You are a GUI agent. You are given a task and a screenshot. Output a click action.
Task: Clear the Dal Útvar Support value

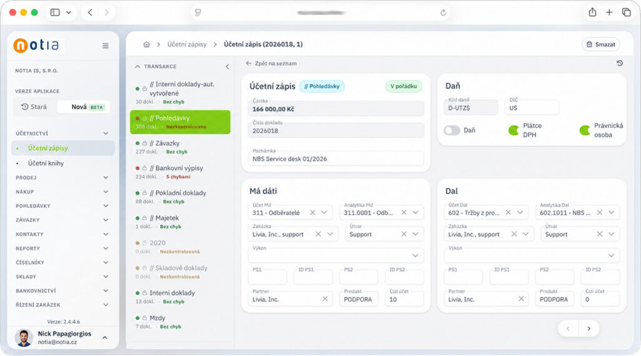coord(599,234)
